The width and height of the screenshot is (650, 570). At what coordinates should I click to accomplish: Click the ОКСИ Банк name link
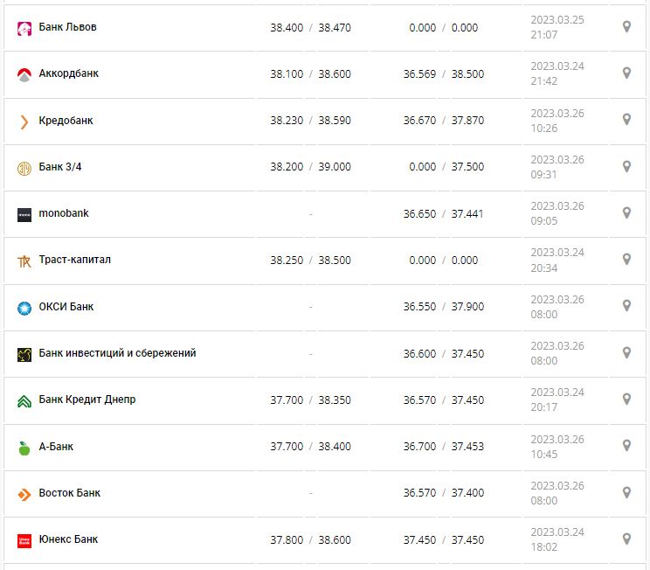pos(66,307)
